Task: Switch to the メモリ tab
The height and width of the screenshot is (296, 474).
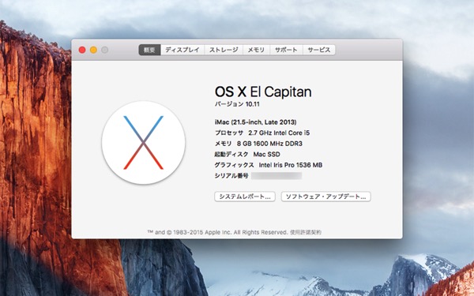Action: click(x=256, y=50)
